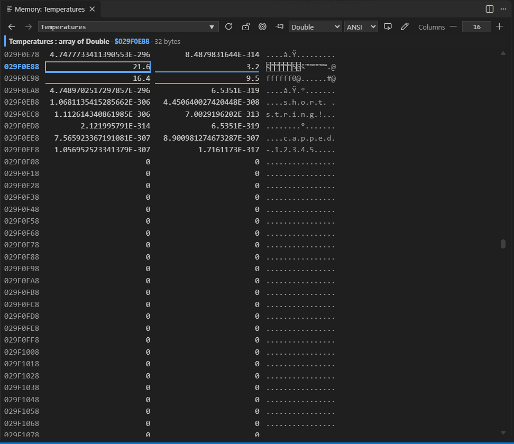Decrease columns with minus button

click(453, 26)
